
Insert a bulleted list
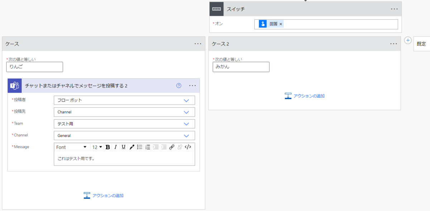point(140,147)
